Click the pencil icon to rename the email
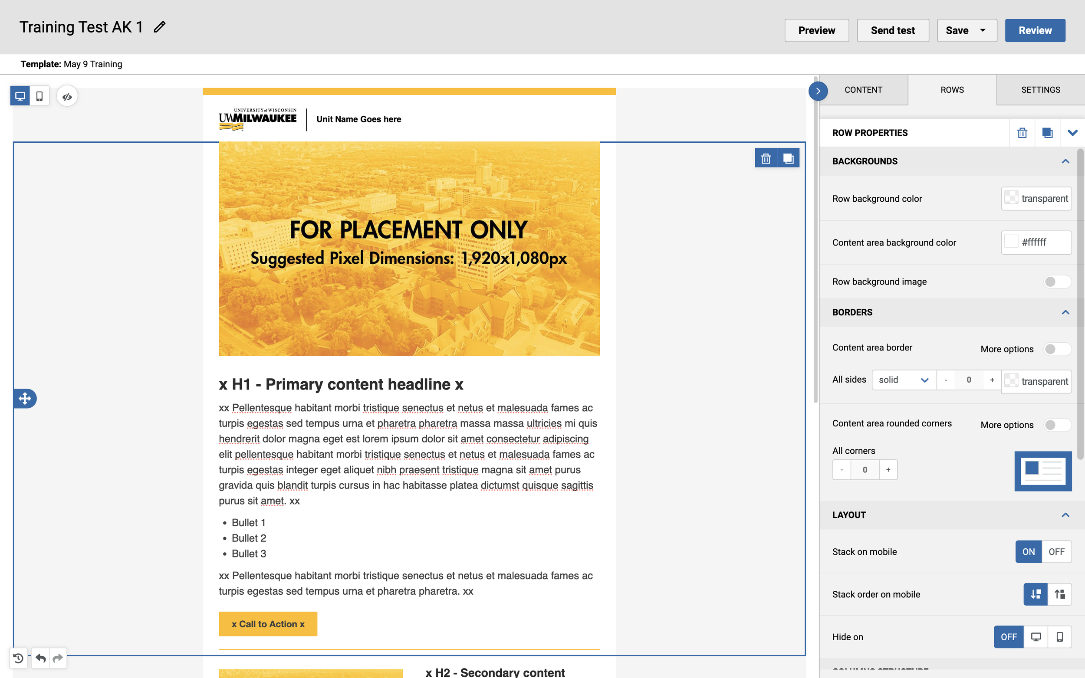1085x678 pixels. [x=159, y=27]
